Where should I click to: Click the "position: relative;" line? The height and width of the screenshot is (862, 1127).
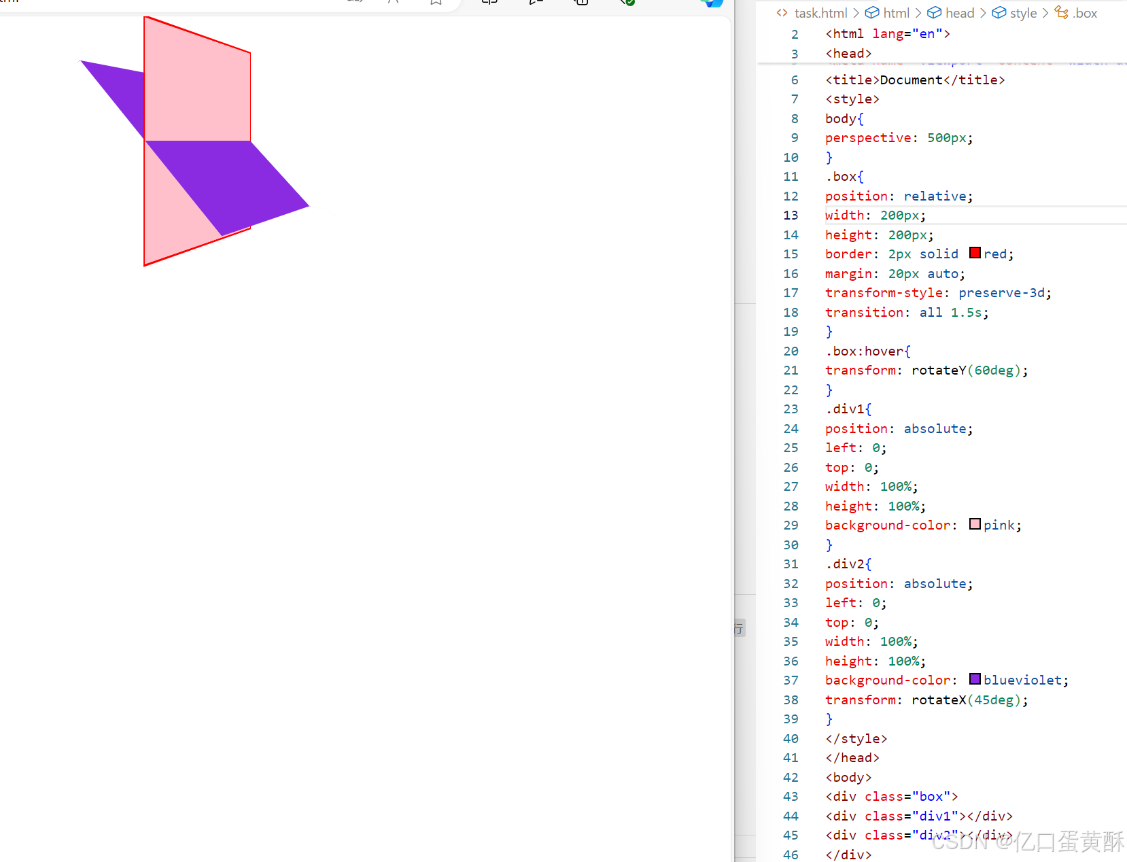(x=899, y=196)
